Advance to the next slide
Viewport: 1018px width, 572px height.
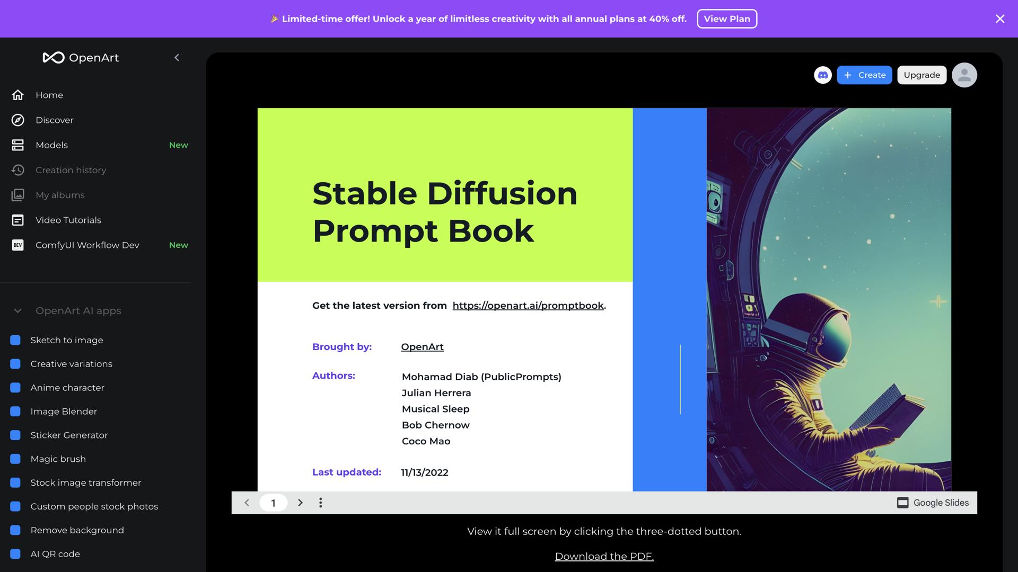point(300,503)
